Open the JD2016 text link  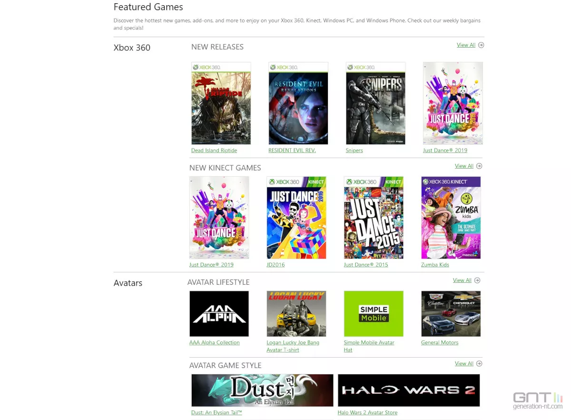(x=276, y=265)
